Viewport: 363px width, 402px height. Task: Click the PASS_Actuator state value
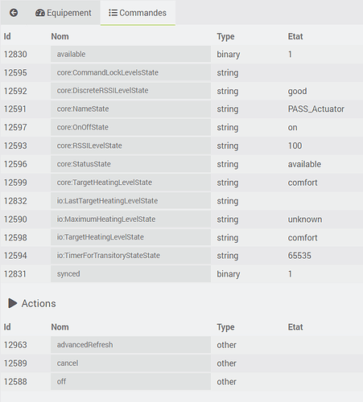click(x=316, y=109)
